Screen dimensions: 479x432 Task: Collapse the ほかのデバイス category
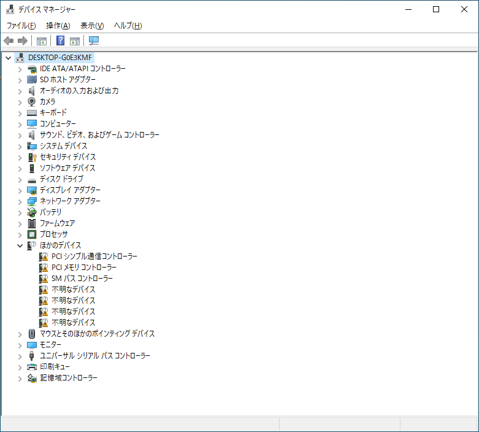20,245
